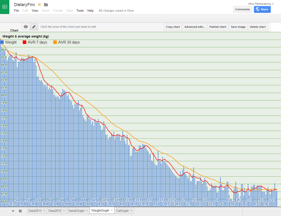281x216 pixels.
Task: Expand the WeightGraph tab dropdown arrow
Action: pos(112,210)
